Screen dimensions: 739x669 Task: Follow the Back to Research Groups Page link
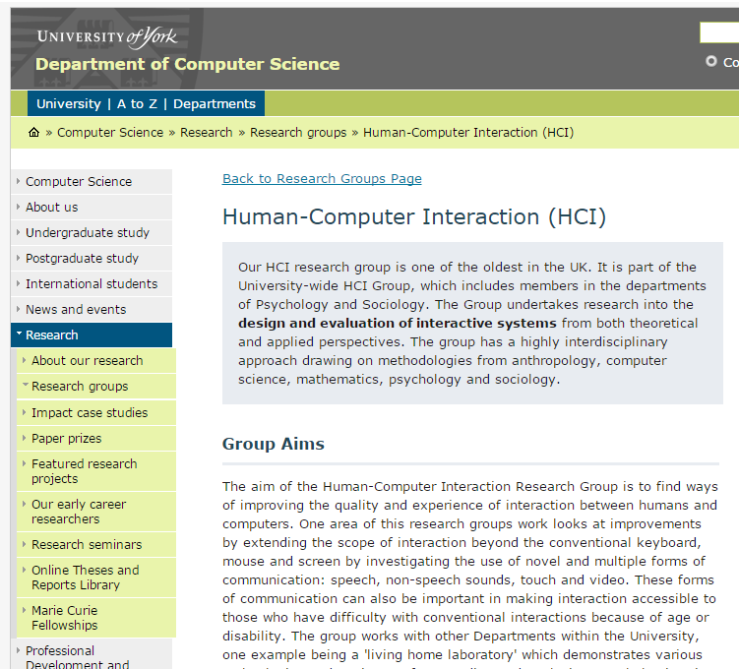pyautogui.click(x=322, y=178)
